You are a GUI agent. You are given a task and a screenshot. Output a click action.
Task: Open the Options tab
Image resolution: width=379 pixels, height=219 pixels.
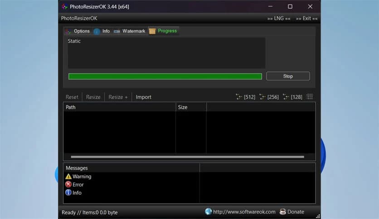pos(78,31)
